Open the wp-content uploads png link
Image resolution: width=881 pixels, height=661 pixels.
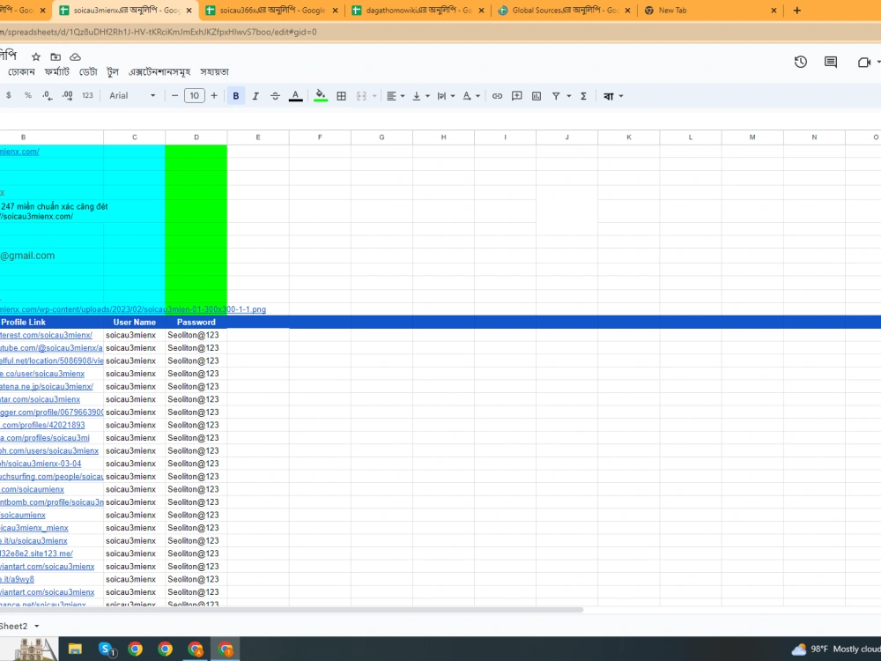133,309
